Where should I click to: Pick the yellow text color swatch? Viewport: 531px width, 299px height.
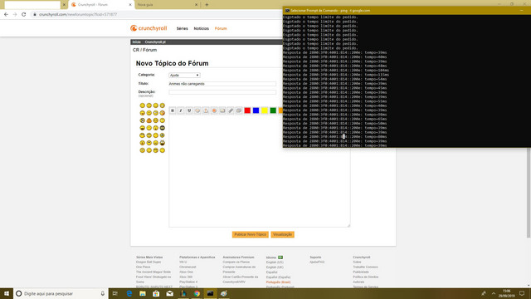(x=264, y=110)
